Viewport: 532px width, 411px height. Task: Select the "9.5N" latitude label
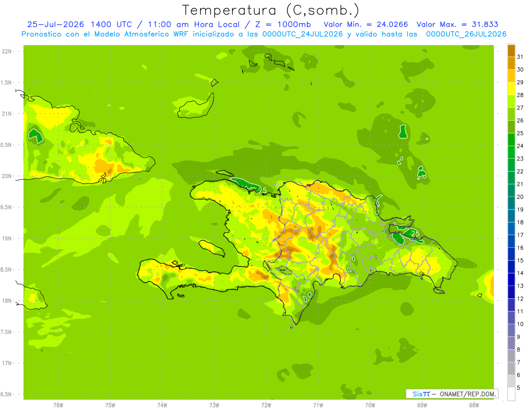click(7, 207)
